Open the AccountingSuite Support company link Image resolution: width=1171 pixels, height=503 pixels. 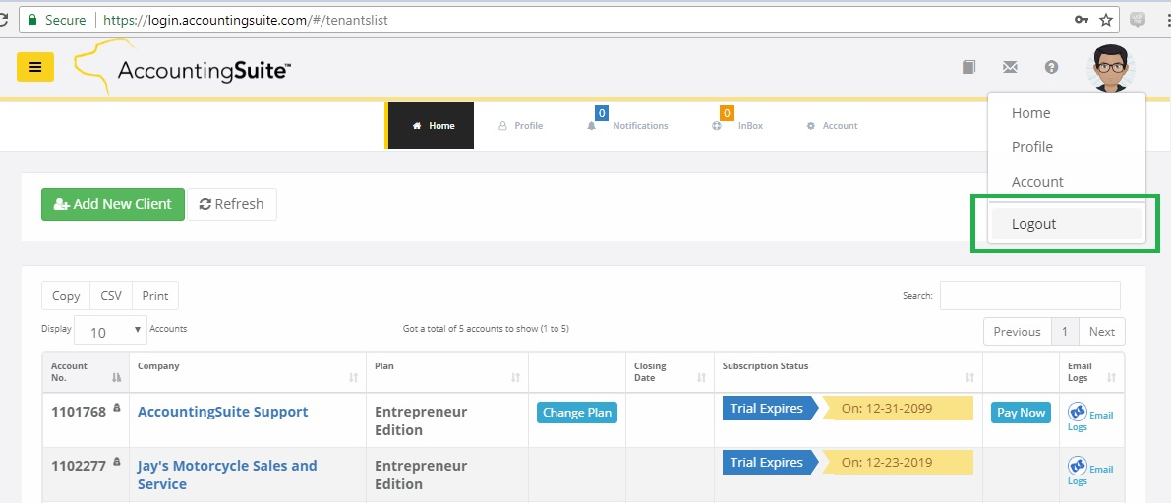(222, 412)
